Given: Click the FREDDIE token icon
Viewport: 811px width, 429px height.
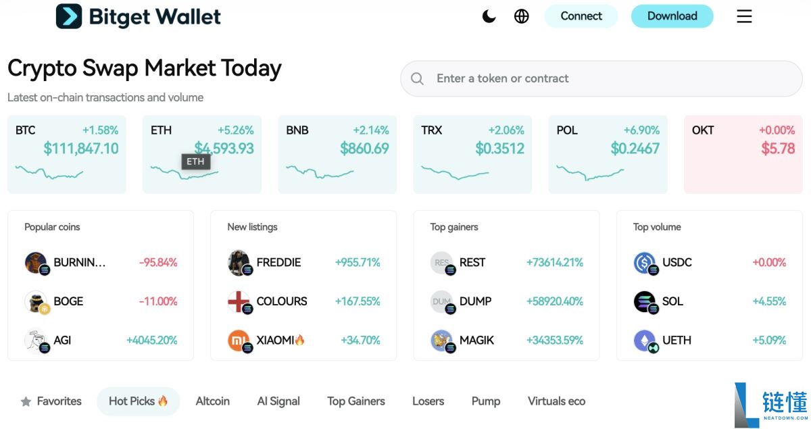Looking at the screenshot, I should (x=239, y=263).
